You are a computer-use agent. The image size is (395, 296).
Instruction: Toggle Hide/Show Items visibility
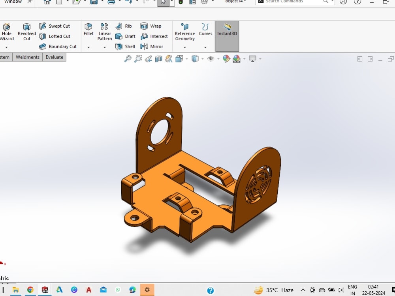211,58
